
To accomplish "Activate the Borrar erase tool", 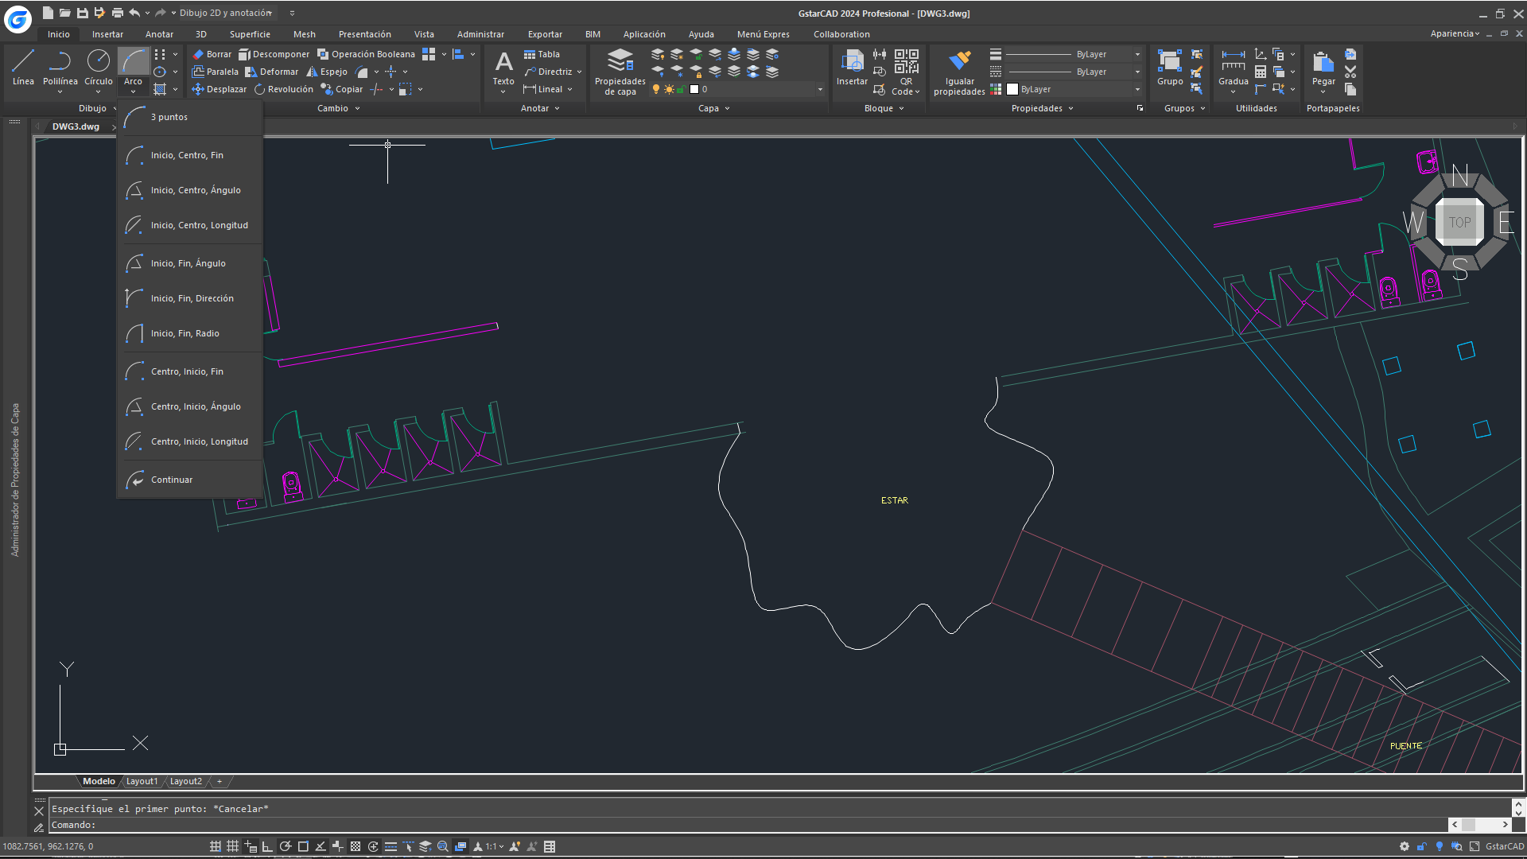I will 211,54.
